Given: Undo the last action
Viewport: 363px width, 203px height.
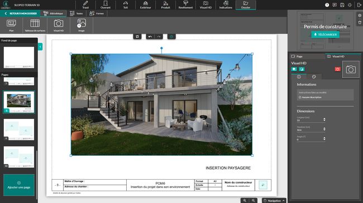Looking at the screenshot, I should point(150,37).
